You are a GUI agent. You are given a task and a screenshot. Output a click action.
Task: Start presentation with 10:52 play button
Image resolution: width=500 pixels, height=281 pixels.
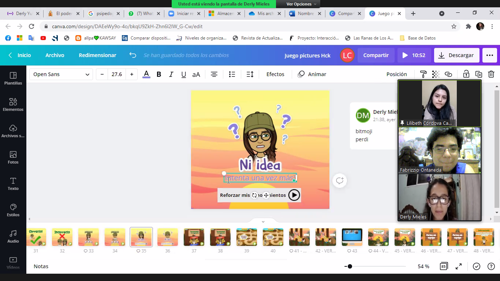[x=414, y=55]
